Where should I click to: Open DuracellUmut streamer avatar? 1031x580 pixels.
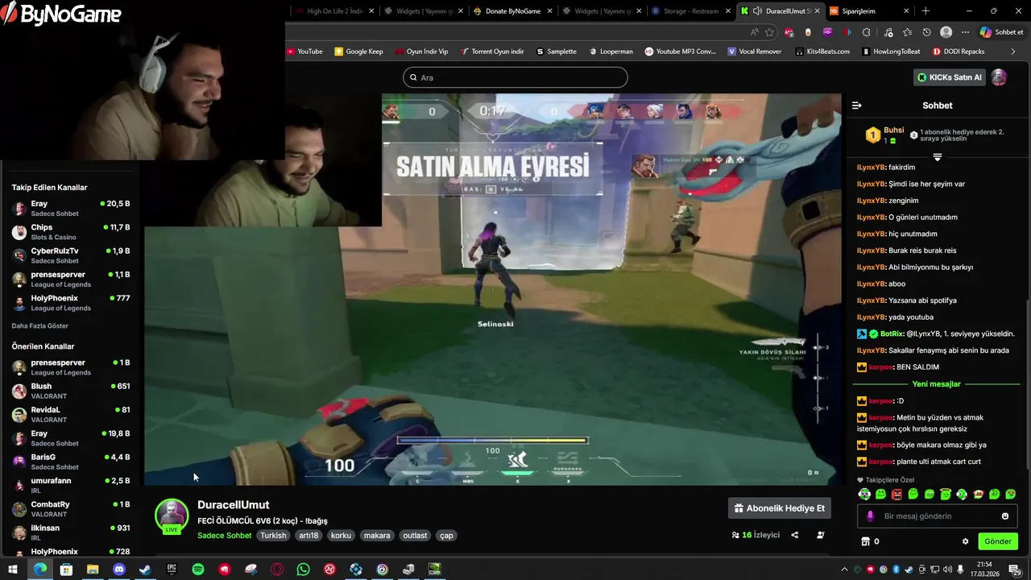pyautogui.click(x=172, y=516)
